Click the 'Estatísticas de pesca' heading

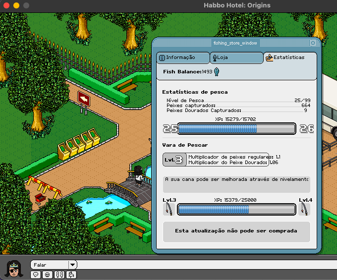click(x=195, y=92)
